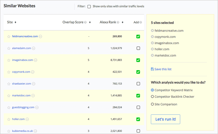The width and height of the screenshot is (218, 134).
Task: Open shaebaxter.com site link
Action: 21,84
